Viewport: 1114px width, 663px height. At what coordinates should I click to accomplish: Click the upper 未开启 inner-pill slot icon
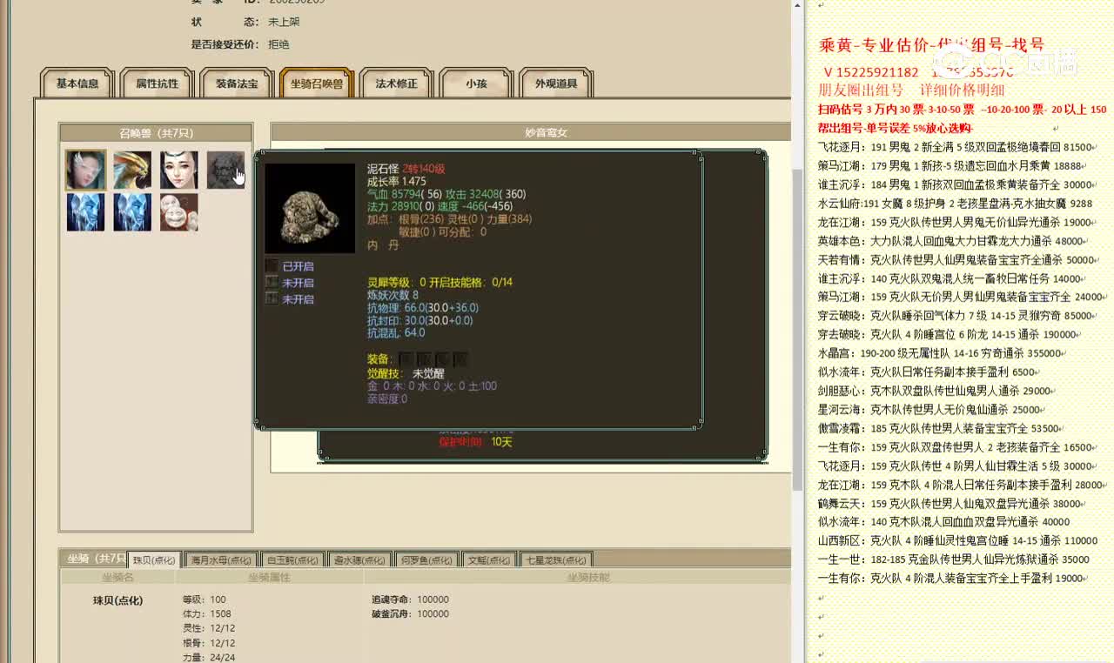(272, 283)
